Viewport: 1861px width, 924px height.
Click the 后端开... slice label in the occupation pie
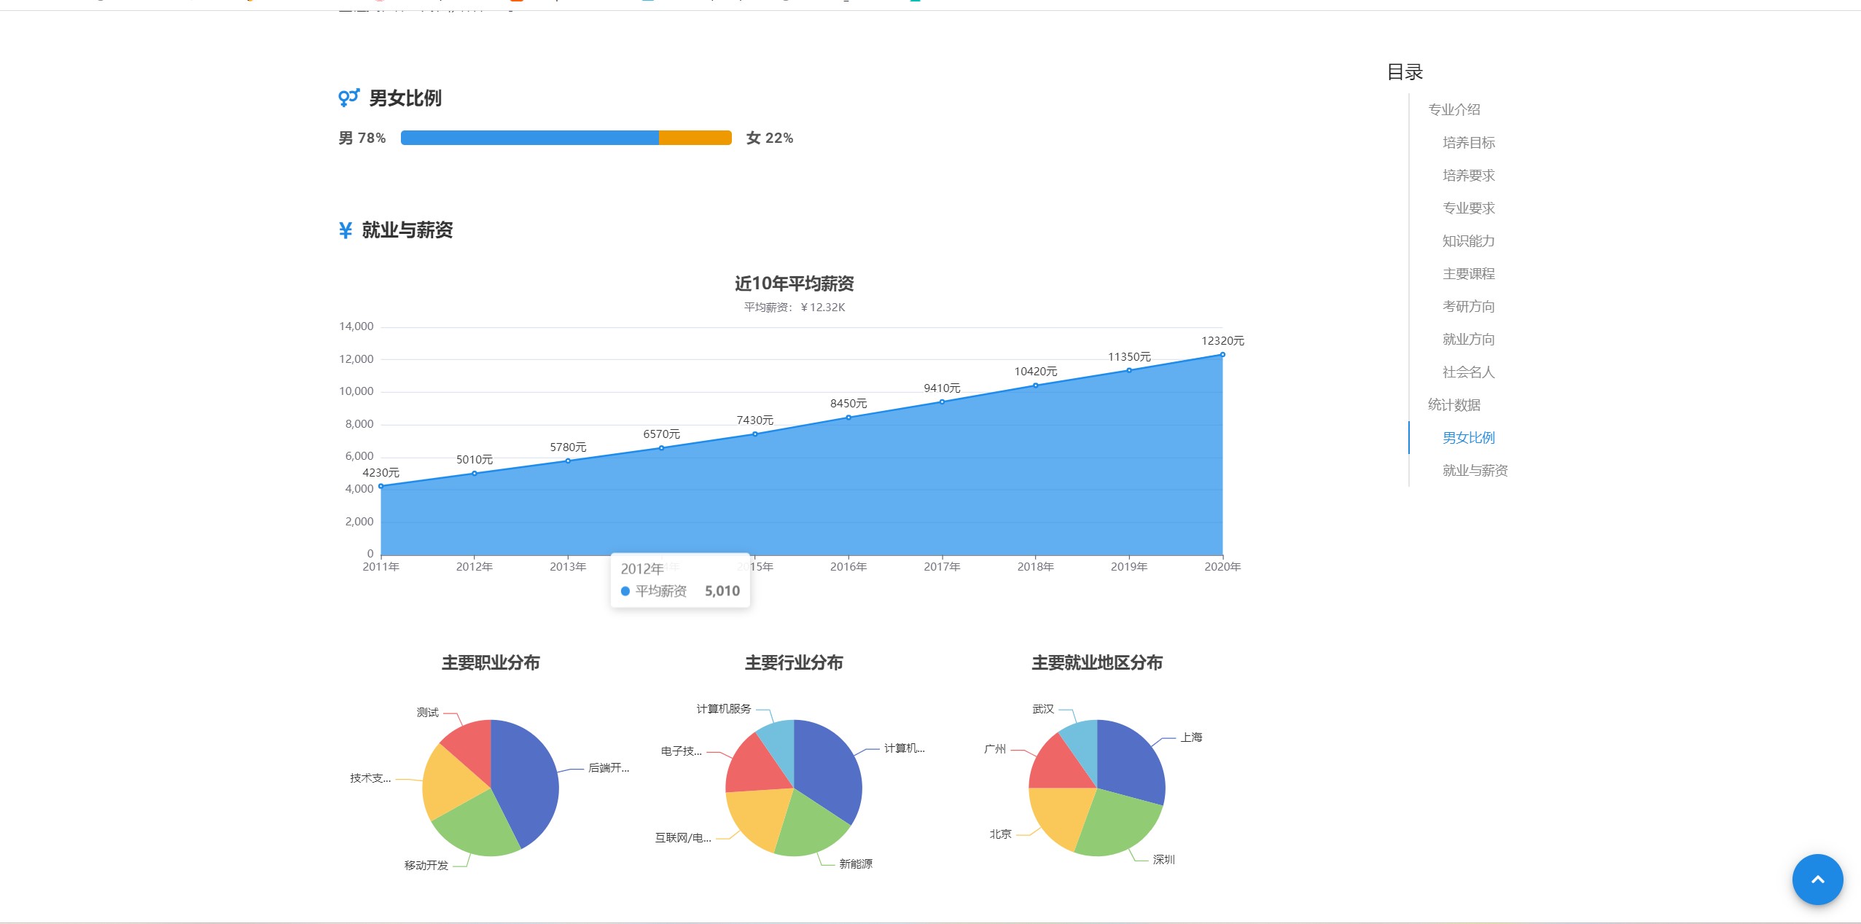[x=609, y=767]
